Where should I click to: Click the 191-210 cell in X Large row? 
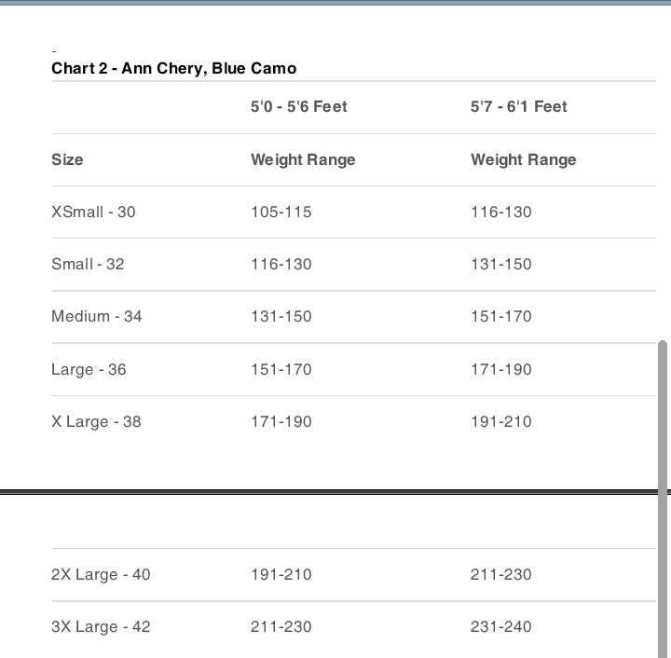point(500,421)
